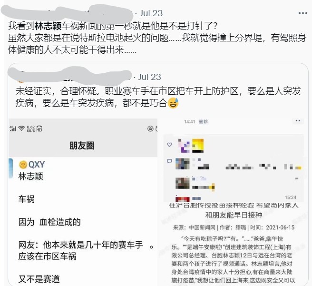This screenshot has width=312, height=286.
Task: Click the 朋友圈 title header
Action: [82, 146]
